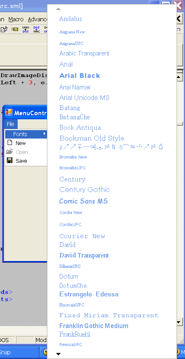Image resolution: width=185 pixels, height=359 pixels.
Task: Open the Advanced menu in the editor
Action: coord(37,19)
